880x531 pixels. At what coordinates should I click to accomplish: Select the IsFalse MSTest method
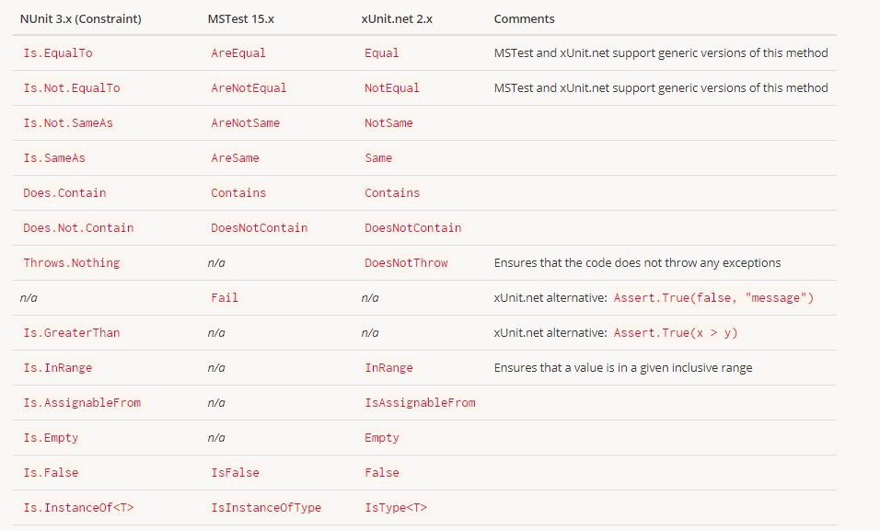coord(235,473)
